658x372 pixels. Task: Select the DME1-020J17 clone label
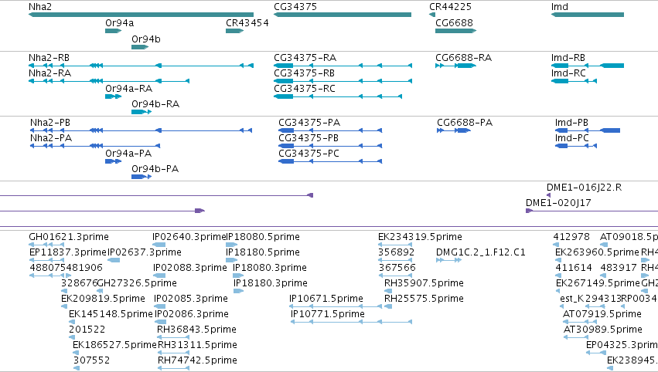(x=558, y=203)
